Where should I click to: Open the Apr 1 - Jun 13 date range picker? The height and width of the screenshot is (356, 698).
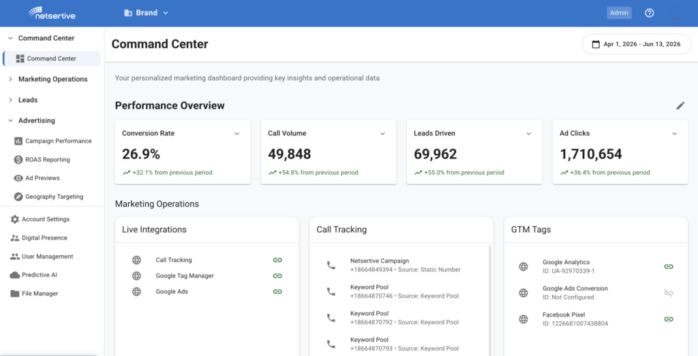click(x=637, y=44)
